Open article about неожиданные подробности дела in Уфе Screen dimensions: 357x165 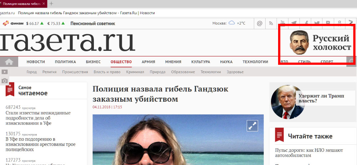[x=38, y=118]
